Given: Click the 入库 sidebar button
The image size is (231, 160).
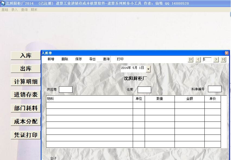Looking at the screenshot, I should (26, 56).
